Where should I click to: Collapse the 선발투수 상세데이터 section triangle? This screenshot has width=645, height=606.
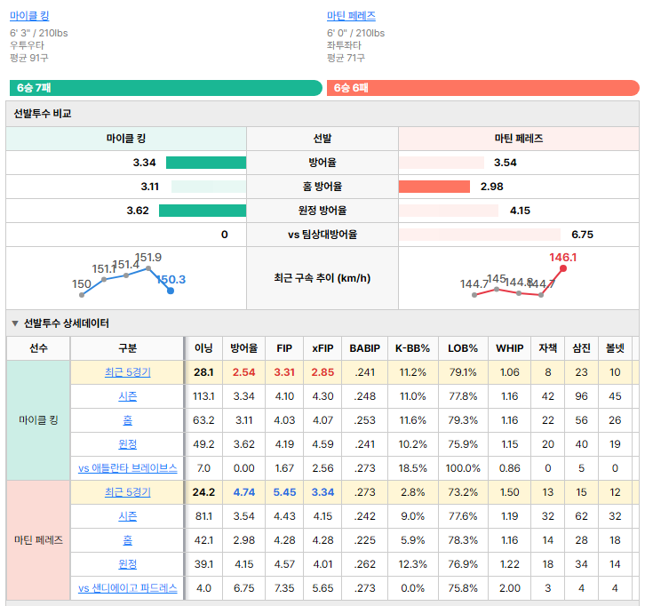[15, 323]
